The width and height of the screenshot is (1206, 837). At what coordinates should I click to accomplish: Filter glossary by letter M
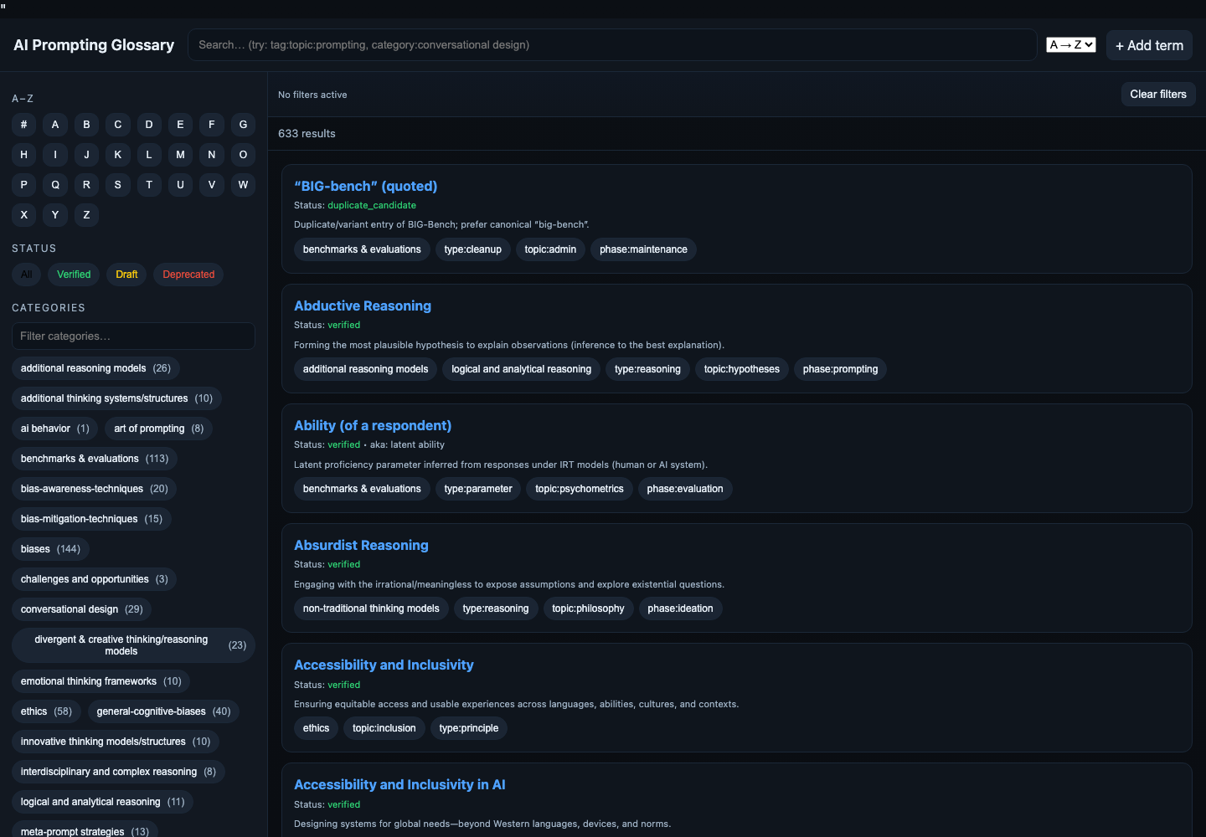coord(180,155)
